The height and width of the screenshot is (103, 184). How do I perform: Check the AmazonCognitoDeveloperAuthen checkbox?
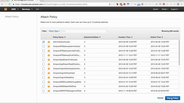(43, 69)
